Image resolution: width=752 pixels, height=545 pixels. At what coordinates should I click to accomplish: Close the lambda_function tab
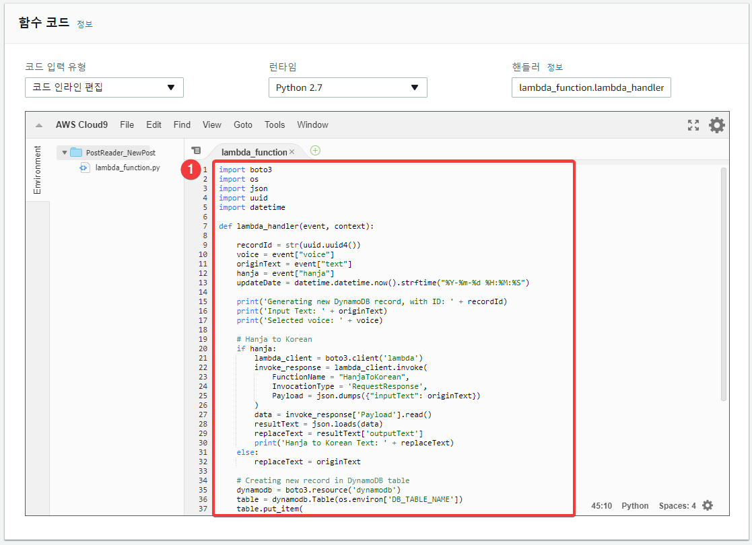[292, 152]
